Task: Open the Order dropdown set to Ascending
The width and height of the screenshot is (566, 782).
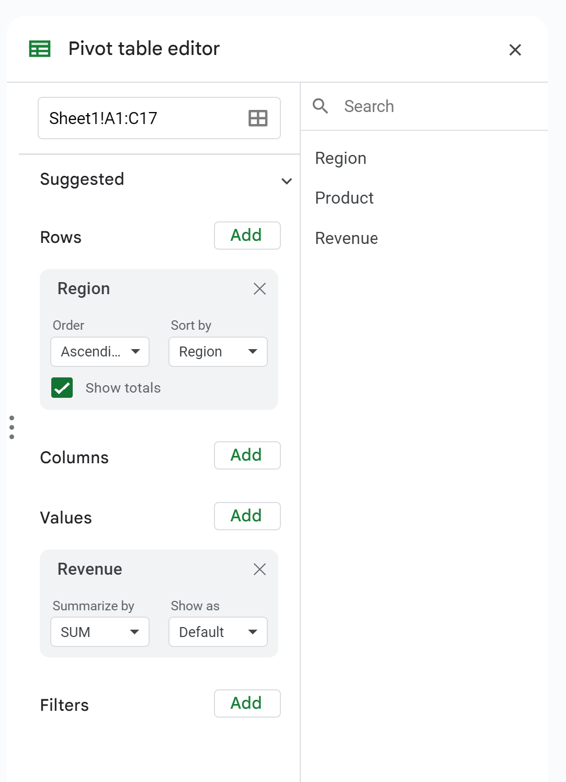Action: (99, 352)
